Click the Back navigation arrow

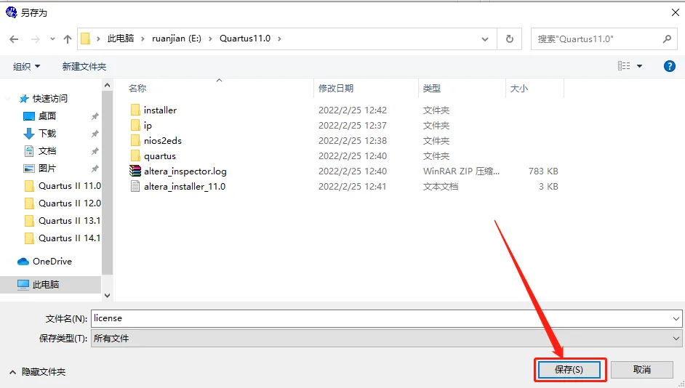14,39
